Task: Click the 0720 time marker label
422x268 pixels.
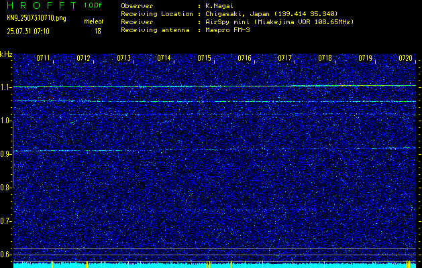Action: click(x=405, y=58)
